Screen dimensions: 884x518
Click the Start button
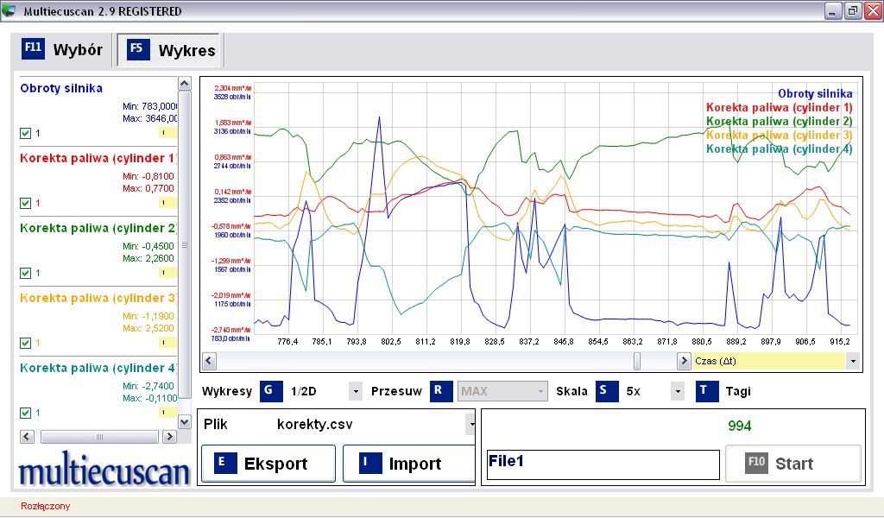(793, 464)
